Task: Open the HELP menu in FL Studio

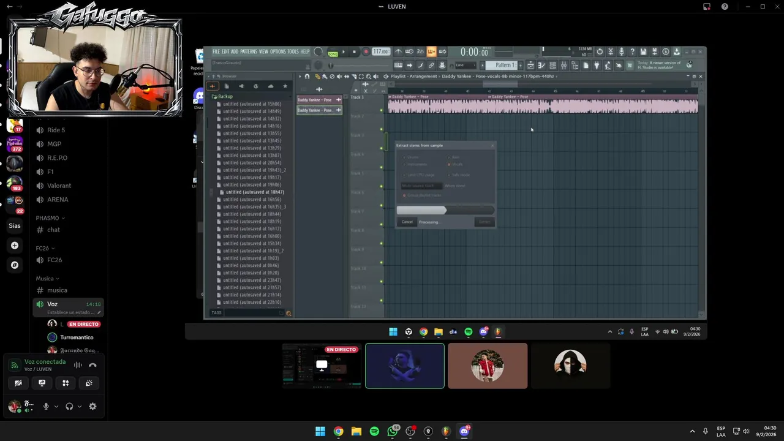Action: pyautogui.click(x=305, y=52)
